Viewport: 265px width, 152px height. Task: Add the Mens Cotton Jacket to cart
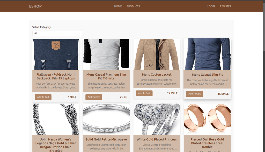[144, 93]
